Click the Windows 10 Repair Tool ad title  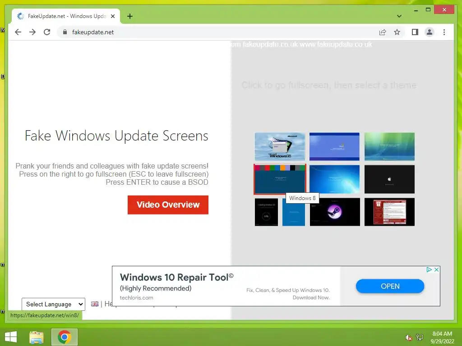tap(176, 277)
